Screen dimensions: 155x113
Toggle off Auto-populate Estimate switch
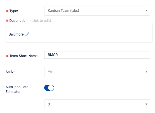(x=49, y=88)
